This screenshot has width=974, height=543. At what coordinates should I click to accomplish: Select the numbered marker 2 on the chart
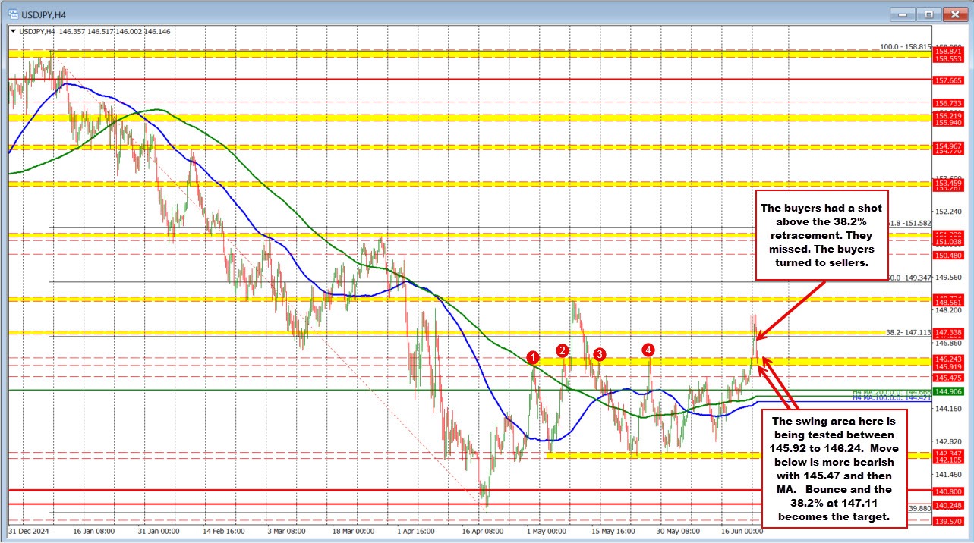562,350
